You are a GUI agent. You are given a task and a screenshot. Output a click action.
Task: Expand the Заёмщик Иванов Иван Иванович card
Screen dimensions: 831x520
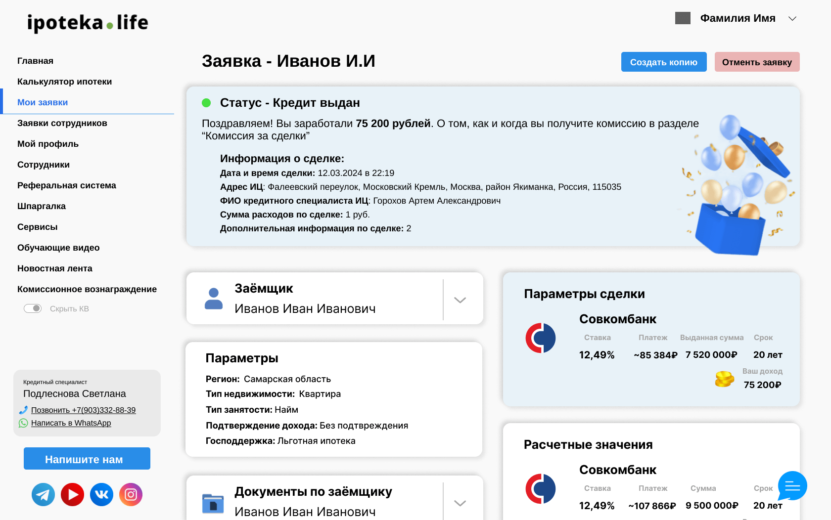pyautogui.click(x=461, y=299)
